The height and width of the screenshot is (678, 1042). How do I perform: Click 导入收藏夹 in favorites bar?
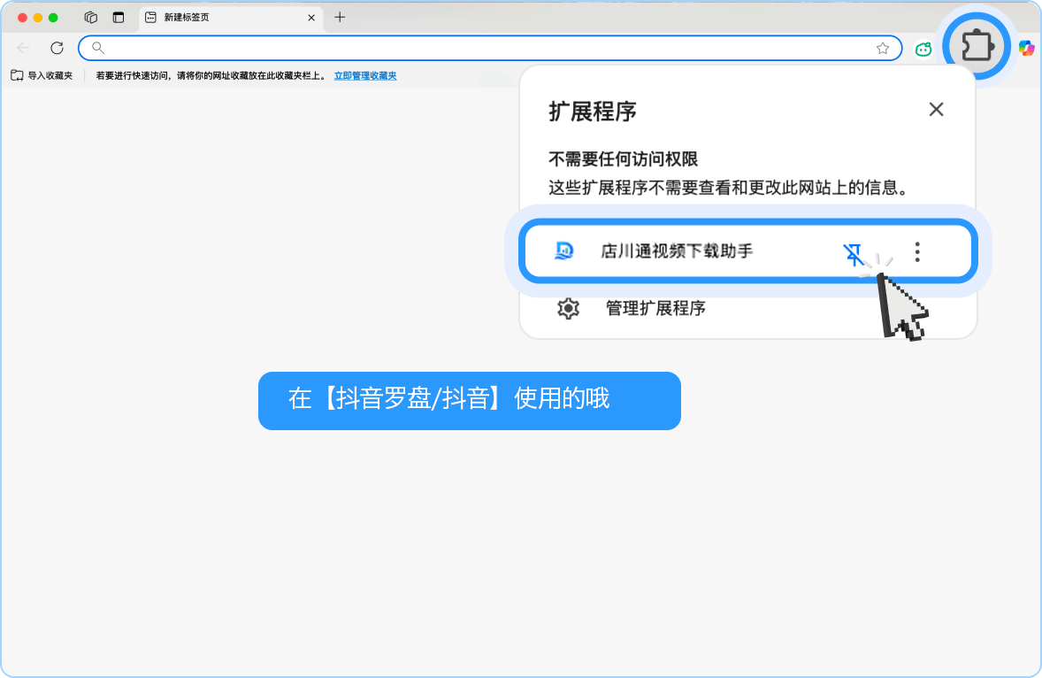pos(42,76)
